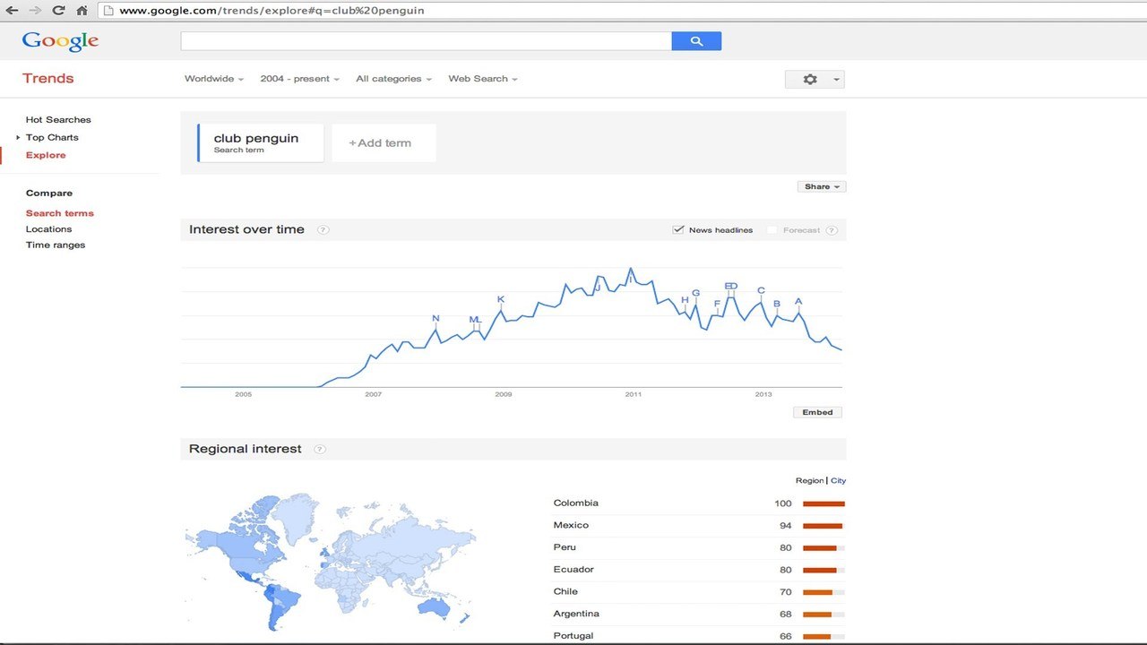Click the blue magnifier search button
The height and width of the screenshot is (645, 1147).
coord(696,41)
